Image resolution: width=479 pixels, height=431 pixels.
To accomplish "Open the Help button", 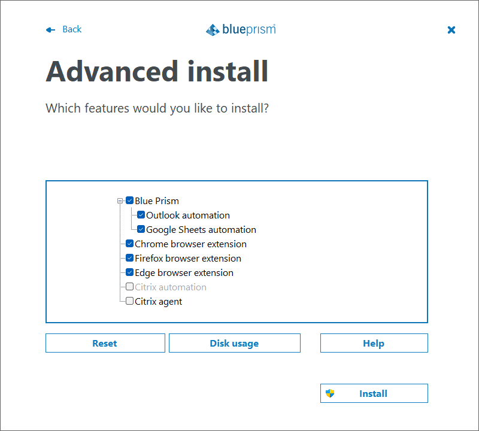I will click(x=374, y=343).
